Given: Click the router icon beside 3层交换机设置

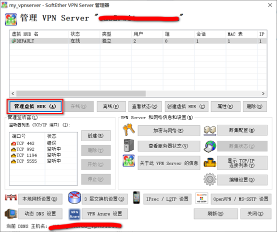Looking at the screenshot, I should pos(74,198).
